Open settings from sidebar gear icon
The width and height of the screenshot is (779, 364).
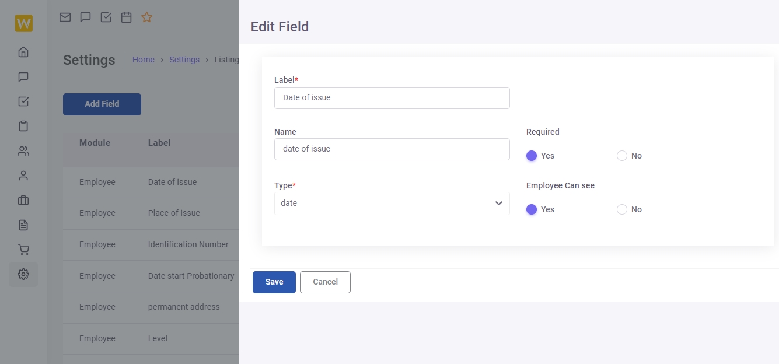click(23, 274)
